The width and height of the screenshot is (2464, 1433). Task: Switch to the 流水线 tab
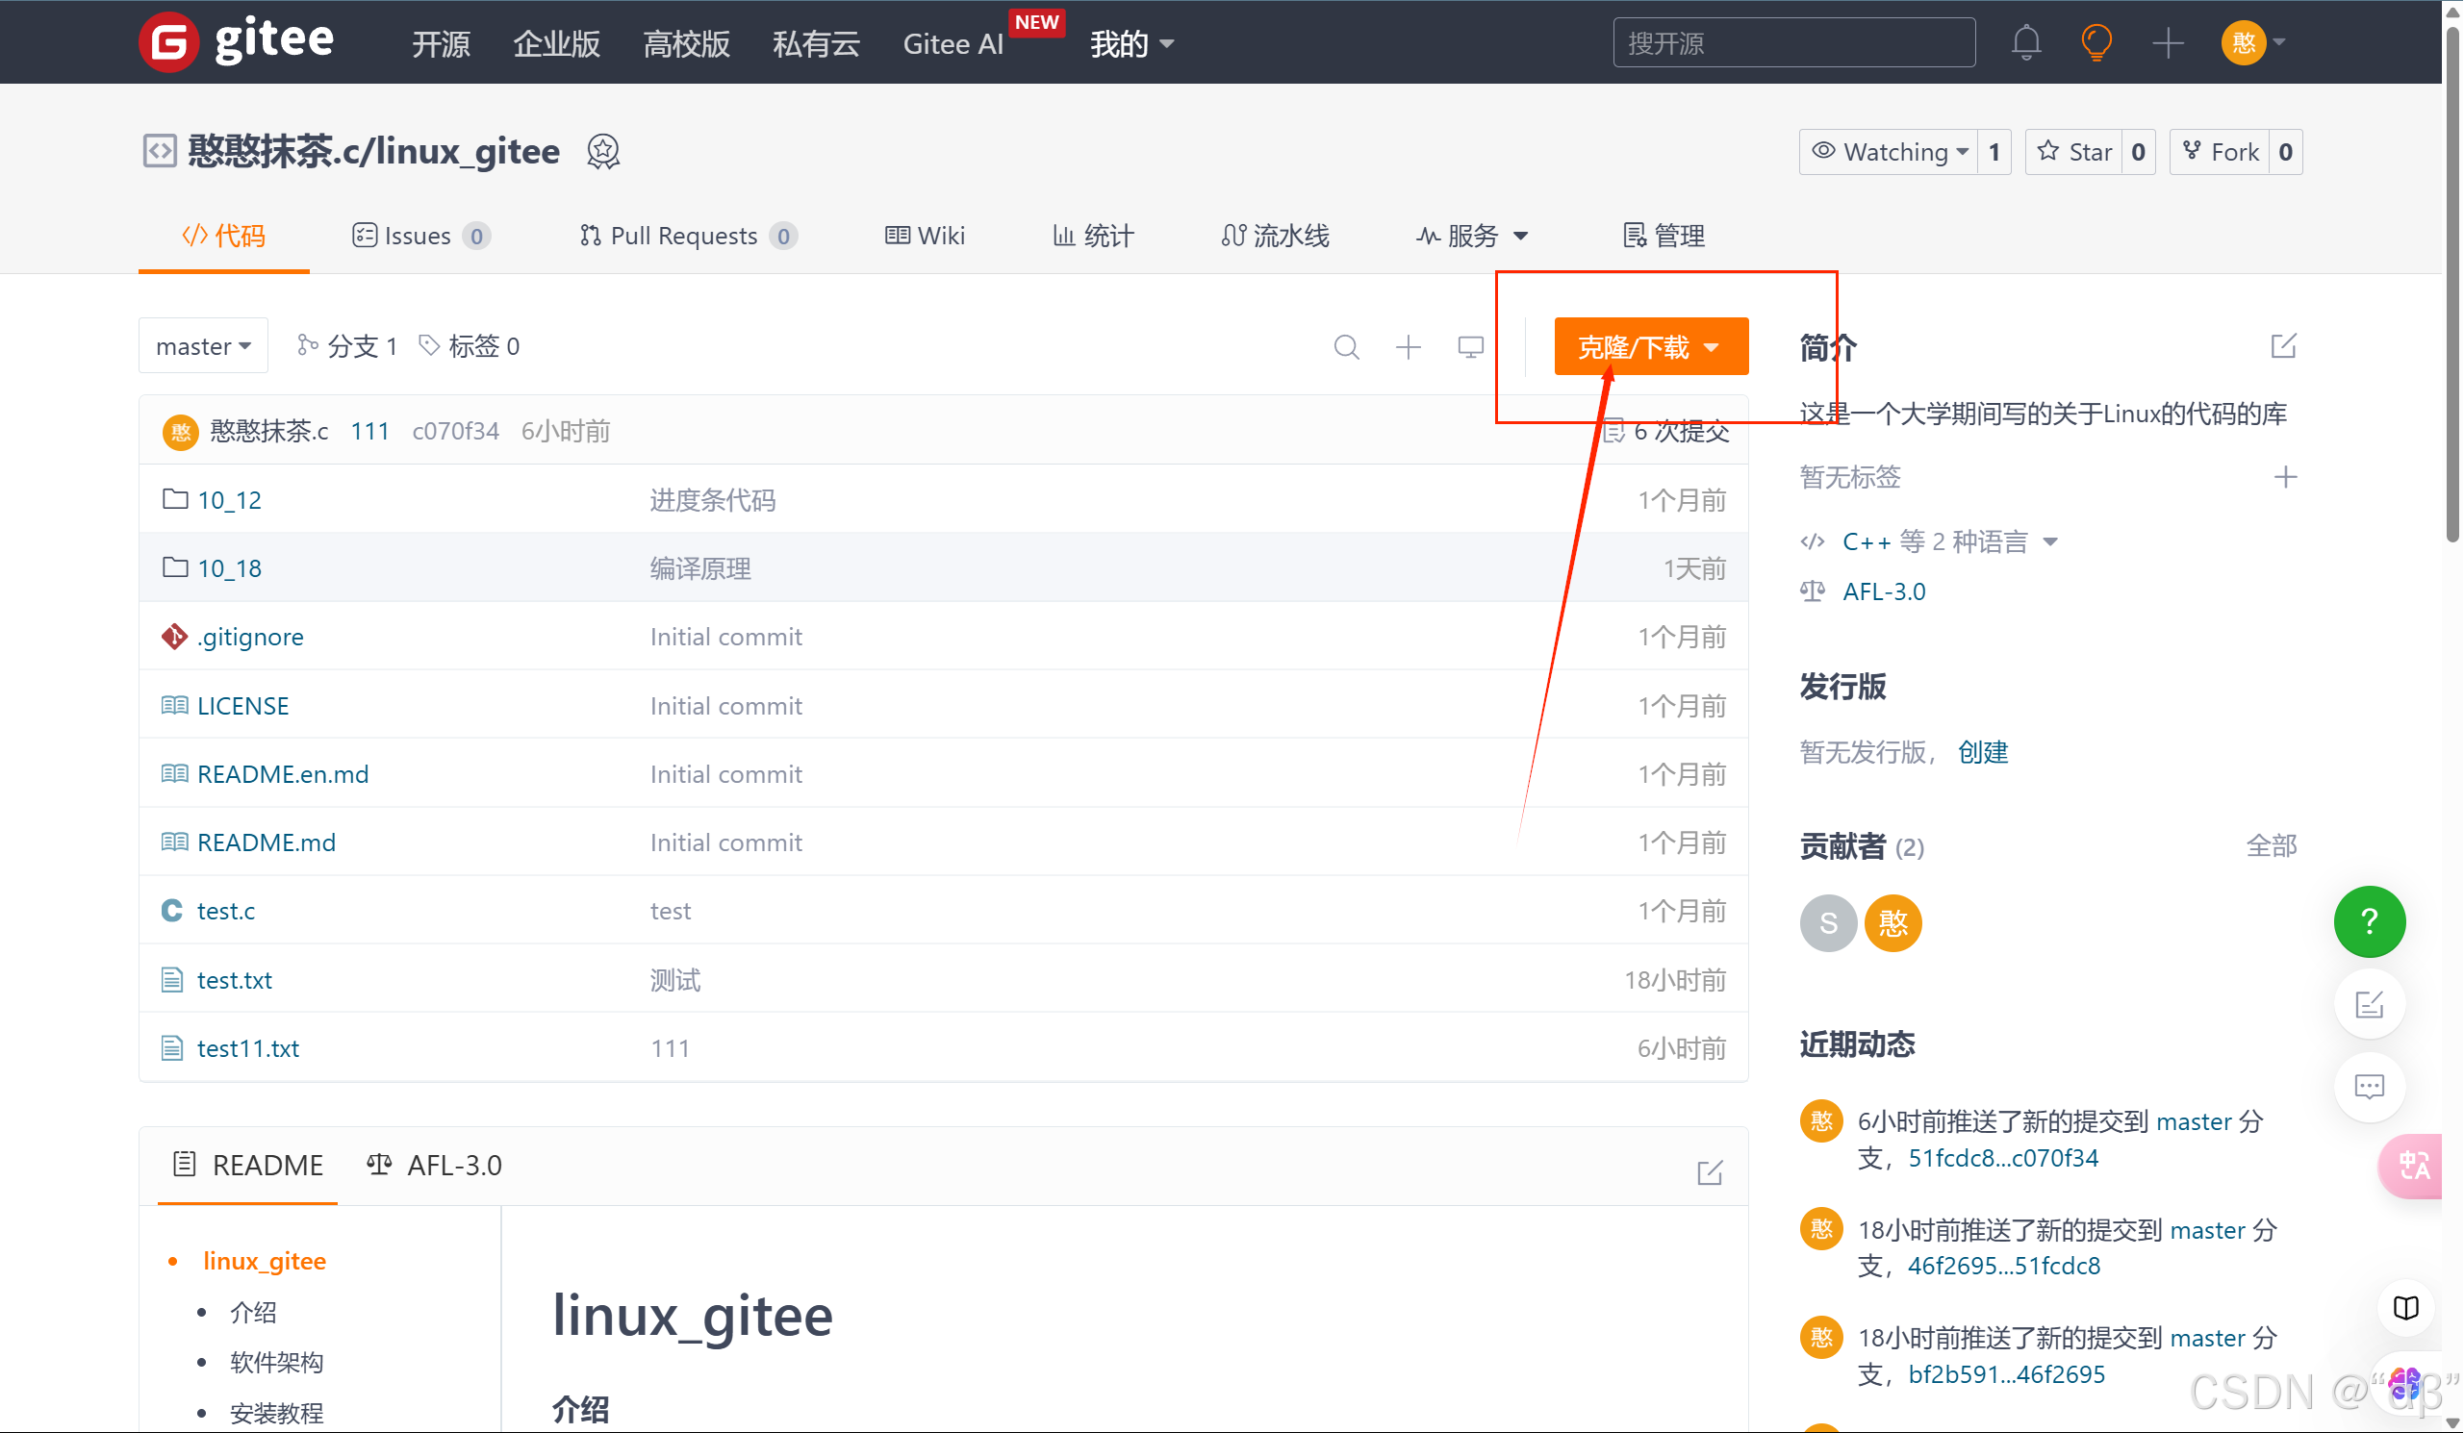tap(1275, 236)
